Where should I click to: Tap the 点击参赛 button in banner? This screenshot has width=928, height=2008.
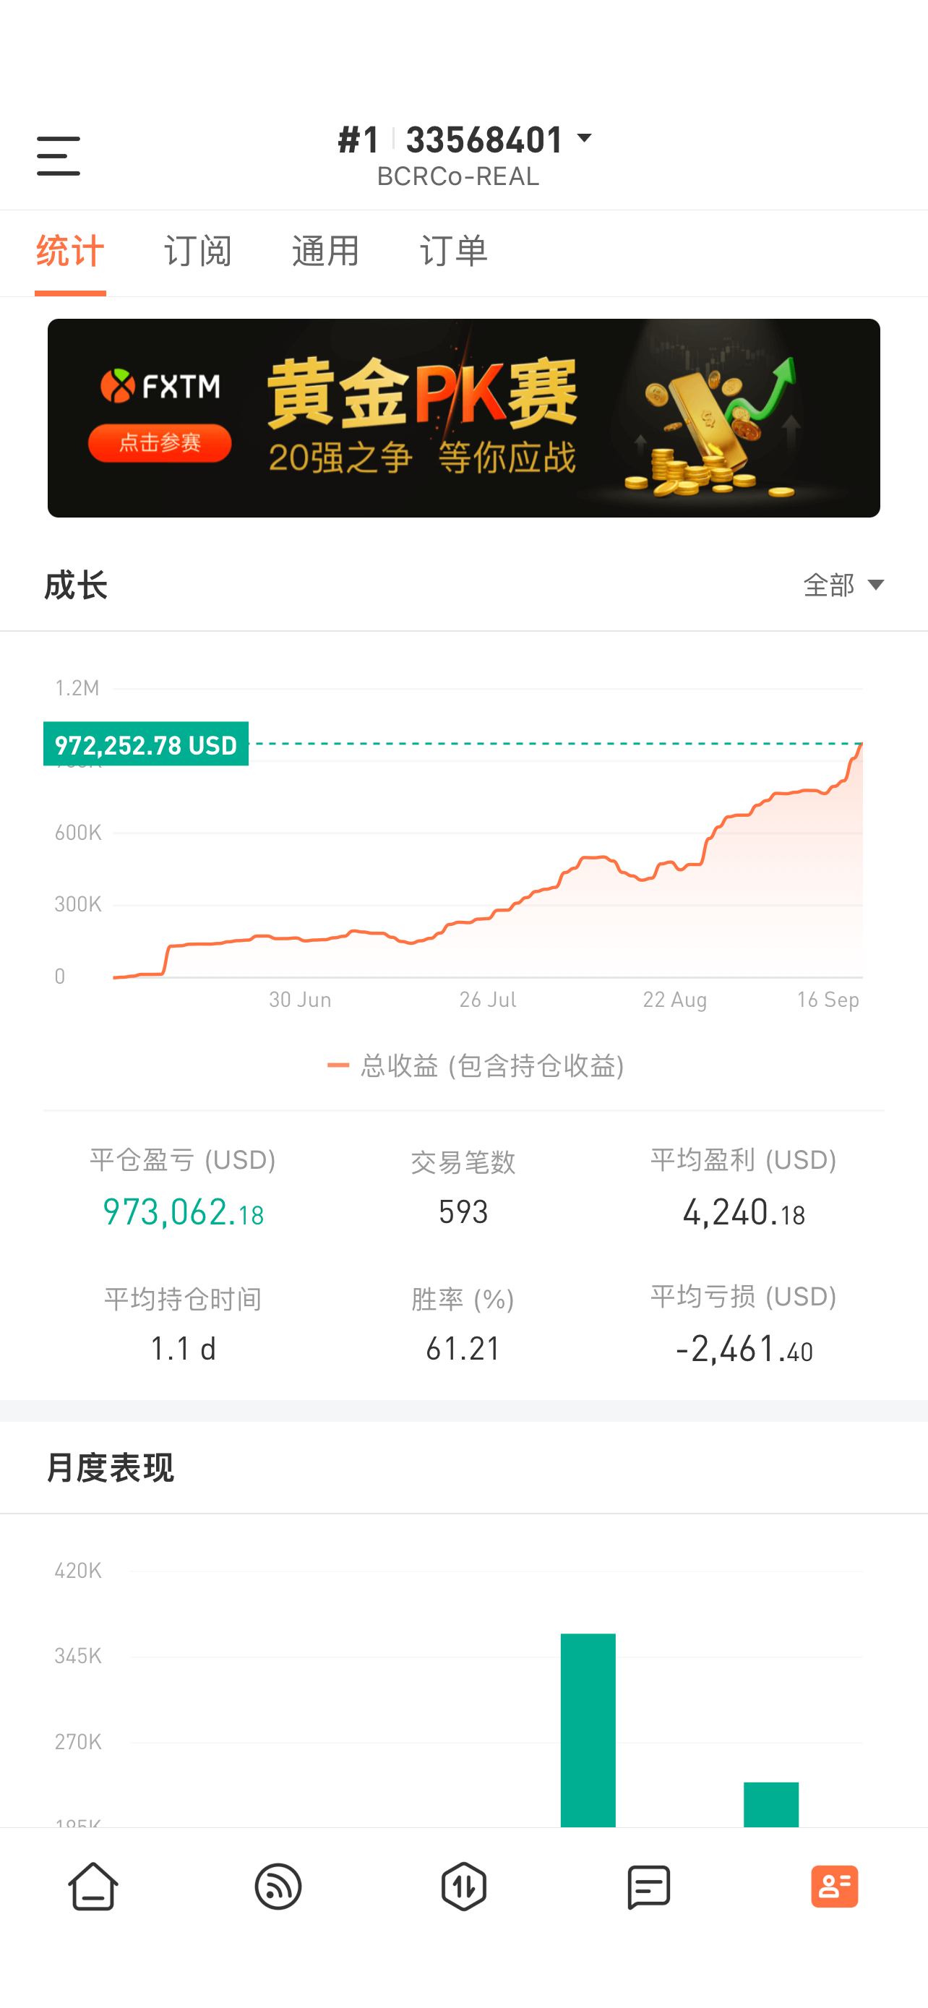pyautogui.click(x=160, y=443)
